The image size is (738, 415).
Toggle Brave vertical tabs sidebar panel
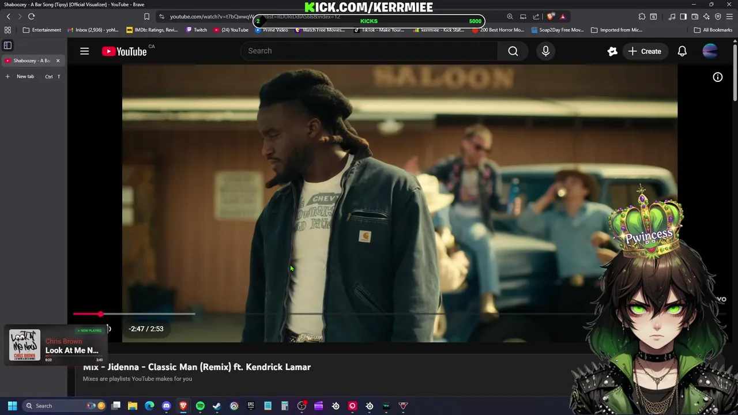click(x=7, y=45)
